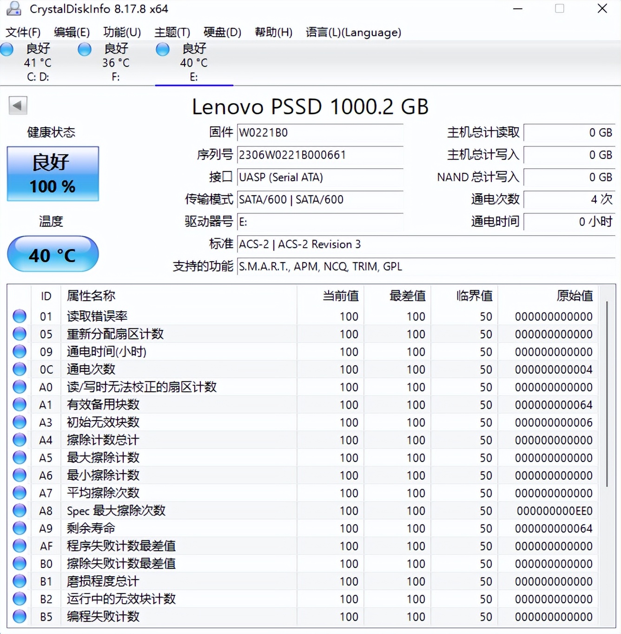Click the blue health icon for drive F:
Image resolution: width=621 pixels, height=634 pixels.
click(84, 49)
